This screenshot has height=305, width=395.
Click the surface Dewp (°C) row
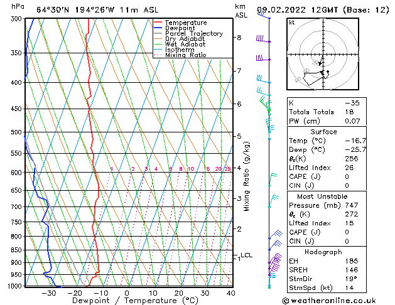(327, 150)
